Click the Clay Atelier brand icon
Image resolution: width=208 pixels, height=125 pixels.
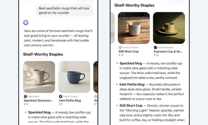pos(25,97)
